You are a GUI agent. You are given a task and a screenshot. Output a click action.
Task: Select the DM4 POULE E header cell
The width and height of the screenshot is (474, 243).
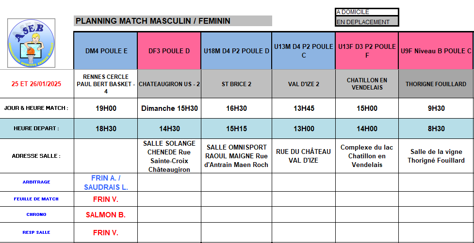(106, 51)
